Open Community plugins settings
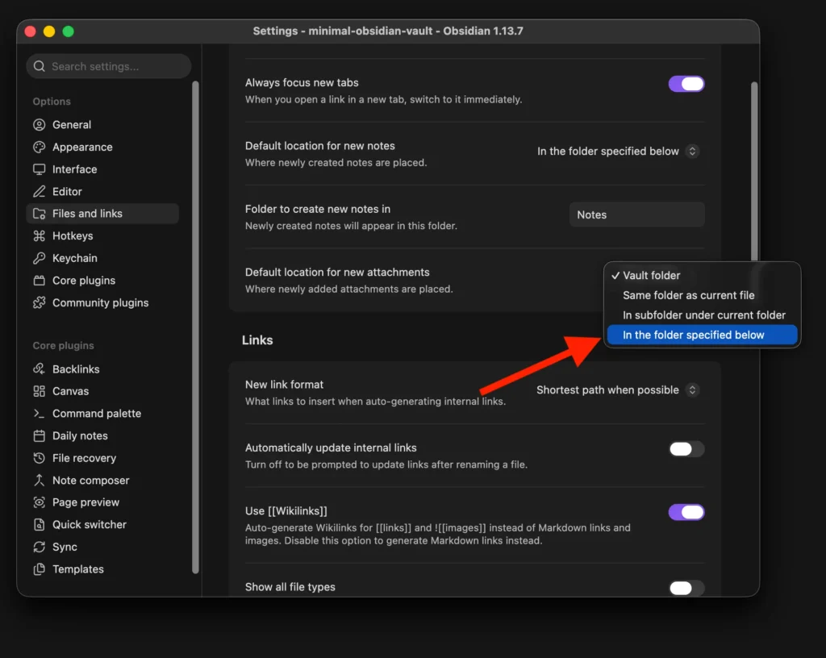Screen dimensions: 826x658 [102, 302]
